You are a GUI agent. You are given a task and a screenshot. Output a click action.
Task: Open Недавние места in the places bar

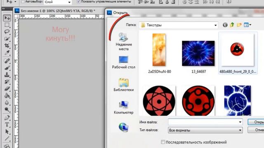pyautogui.click(x=124, y=42)
